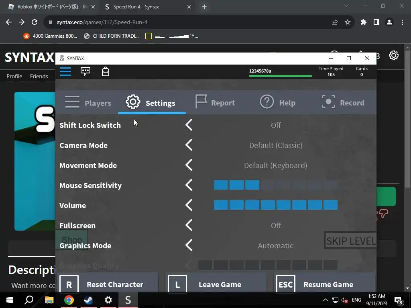Image resolution: width=411 pixels, height=308 pixels.
Task: Open the Friends link on the Syntax site
Action: [39, 76]
